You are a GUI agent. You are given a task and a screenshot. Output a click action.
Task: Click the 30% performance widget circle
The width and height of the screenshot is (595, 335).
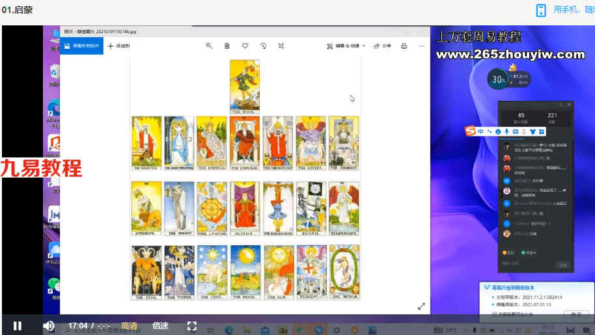498,79
